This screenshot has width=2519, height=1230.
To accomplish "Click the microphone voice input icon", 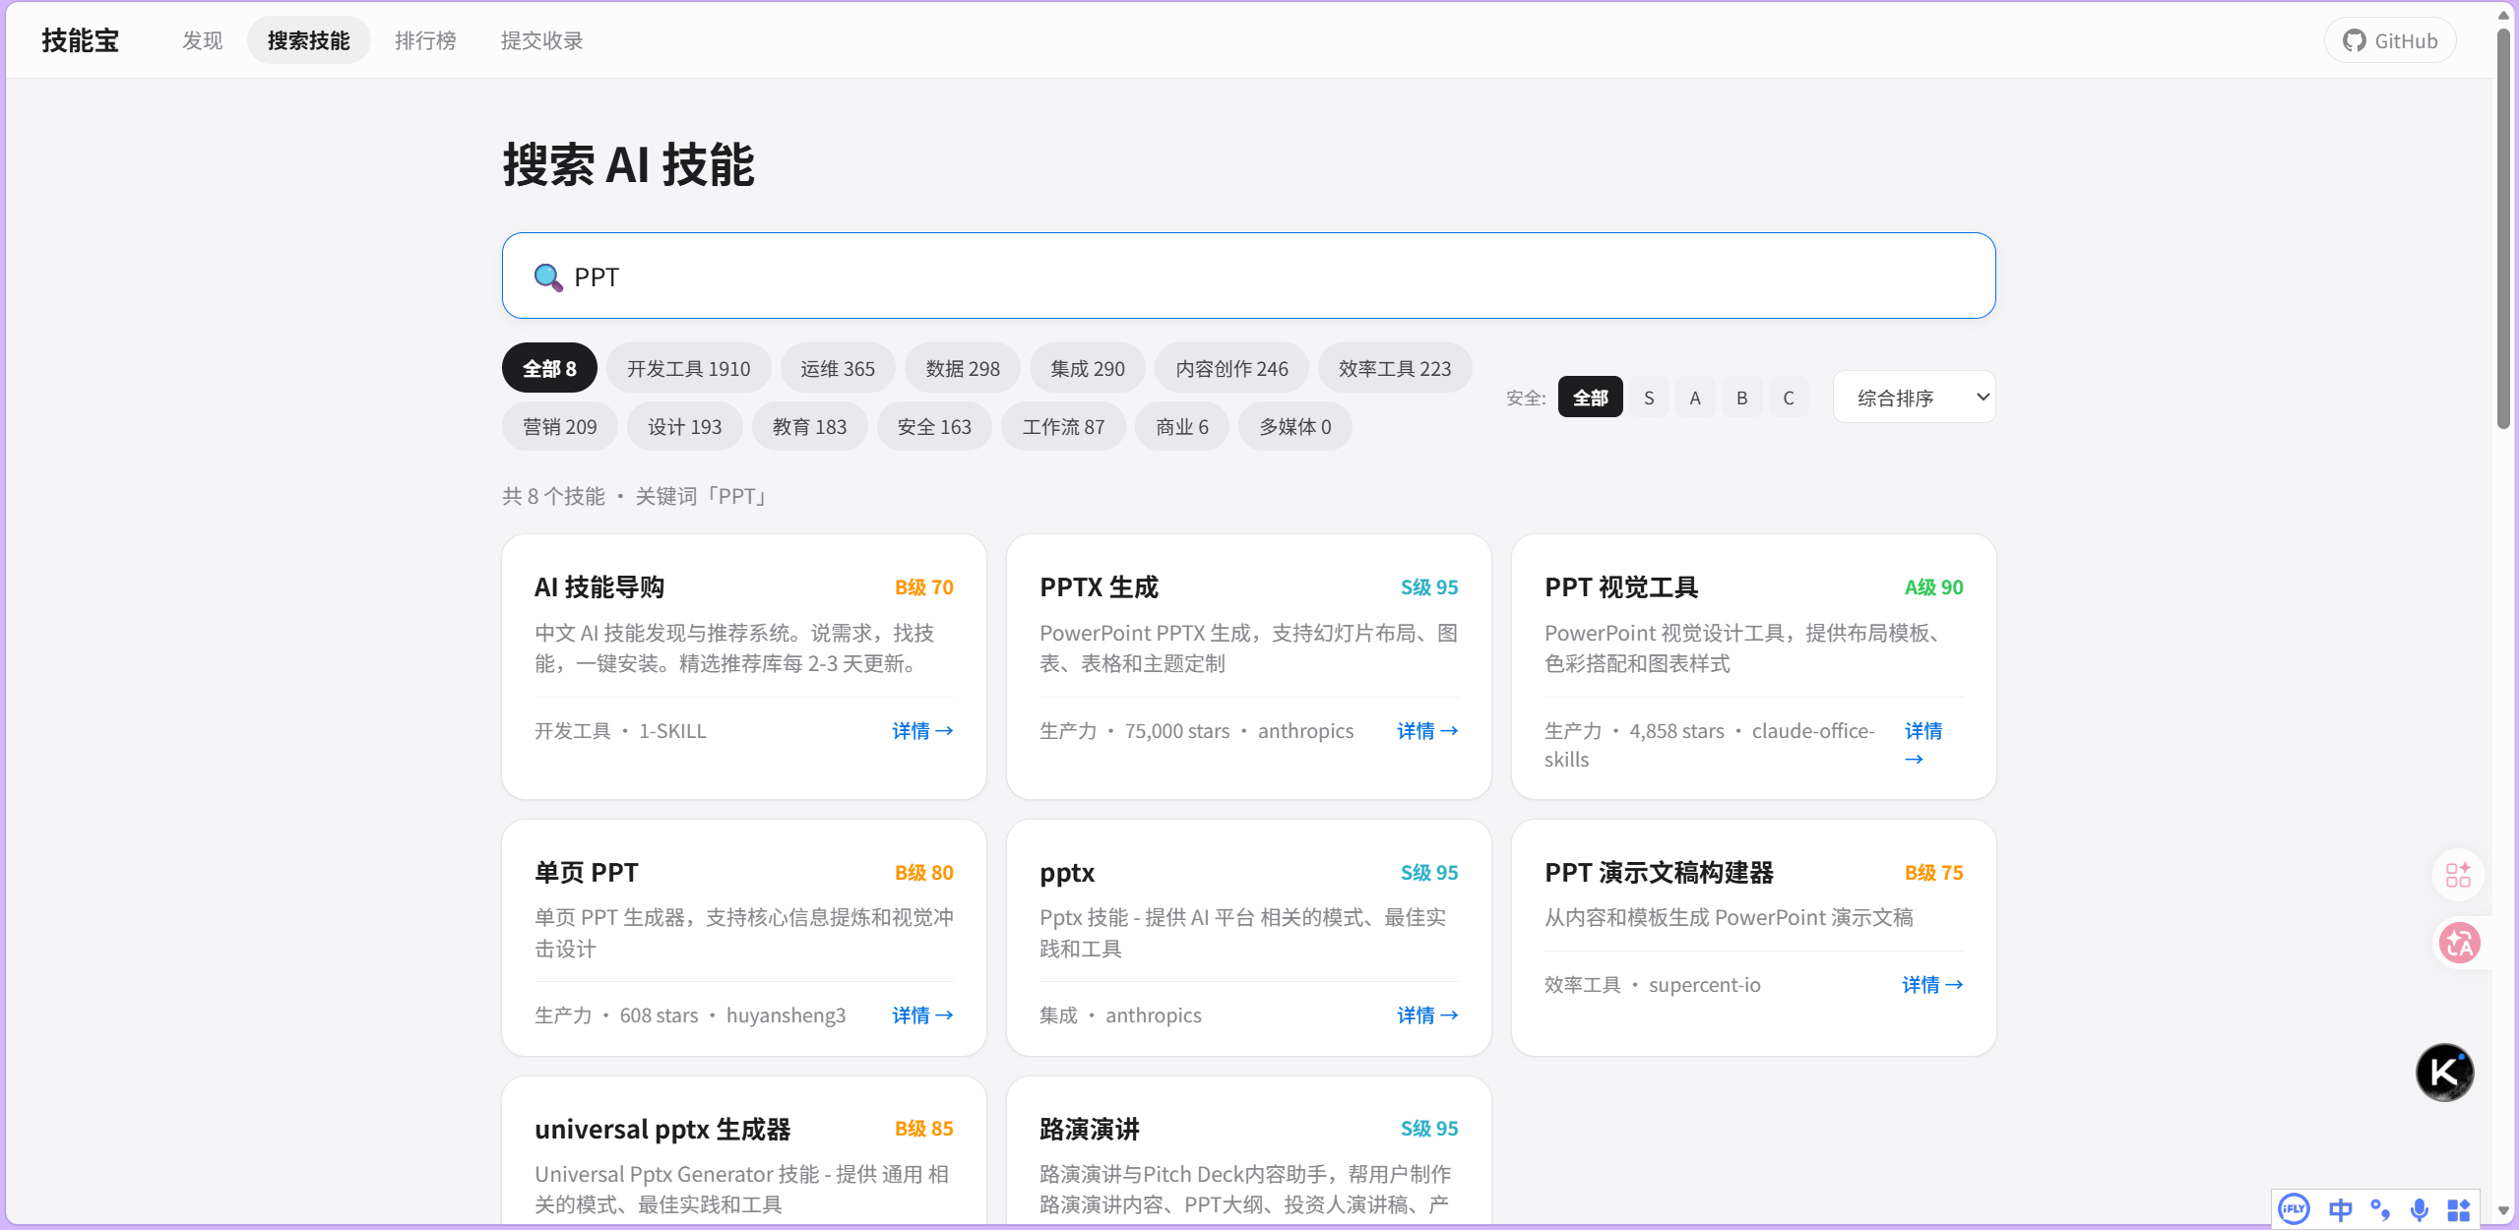I will tap(2419, 1208).
